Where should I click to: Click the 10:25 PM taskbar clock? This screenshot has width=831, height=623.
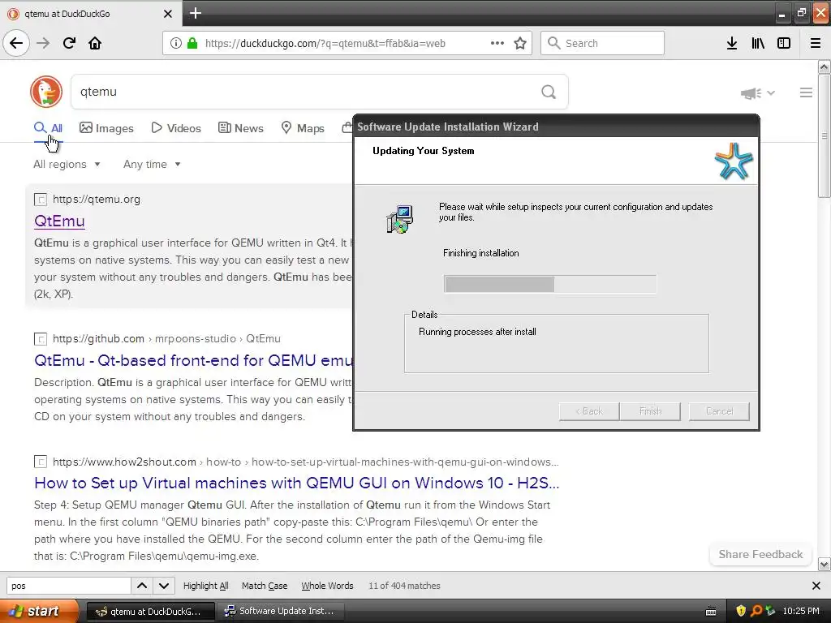tap(801, 611)
